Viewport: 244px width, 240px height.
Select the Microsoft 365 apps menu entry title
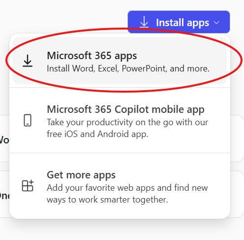click(x=92, y=56)
